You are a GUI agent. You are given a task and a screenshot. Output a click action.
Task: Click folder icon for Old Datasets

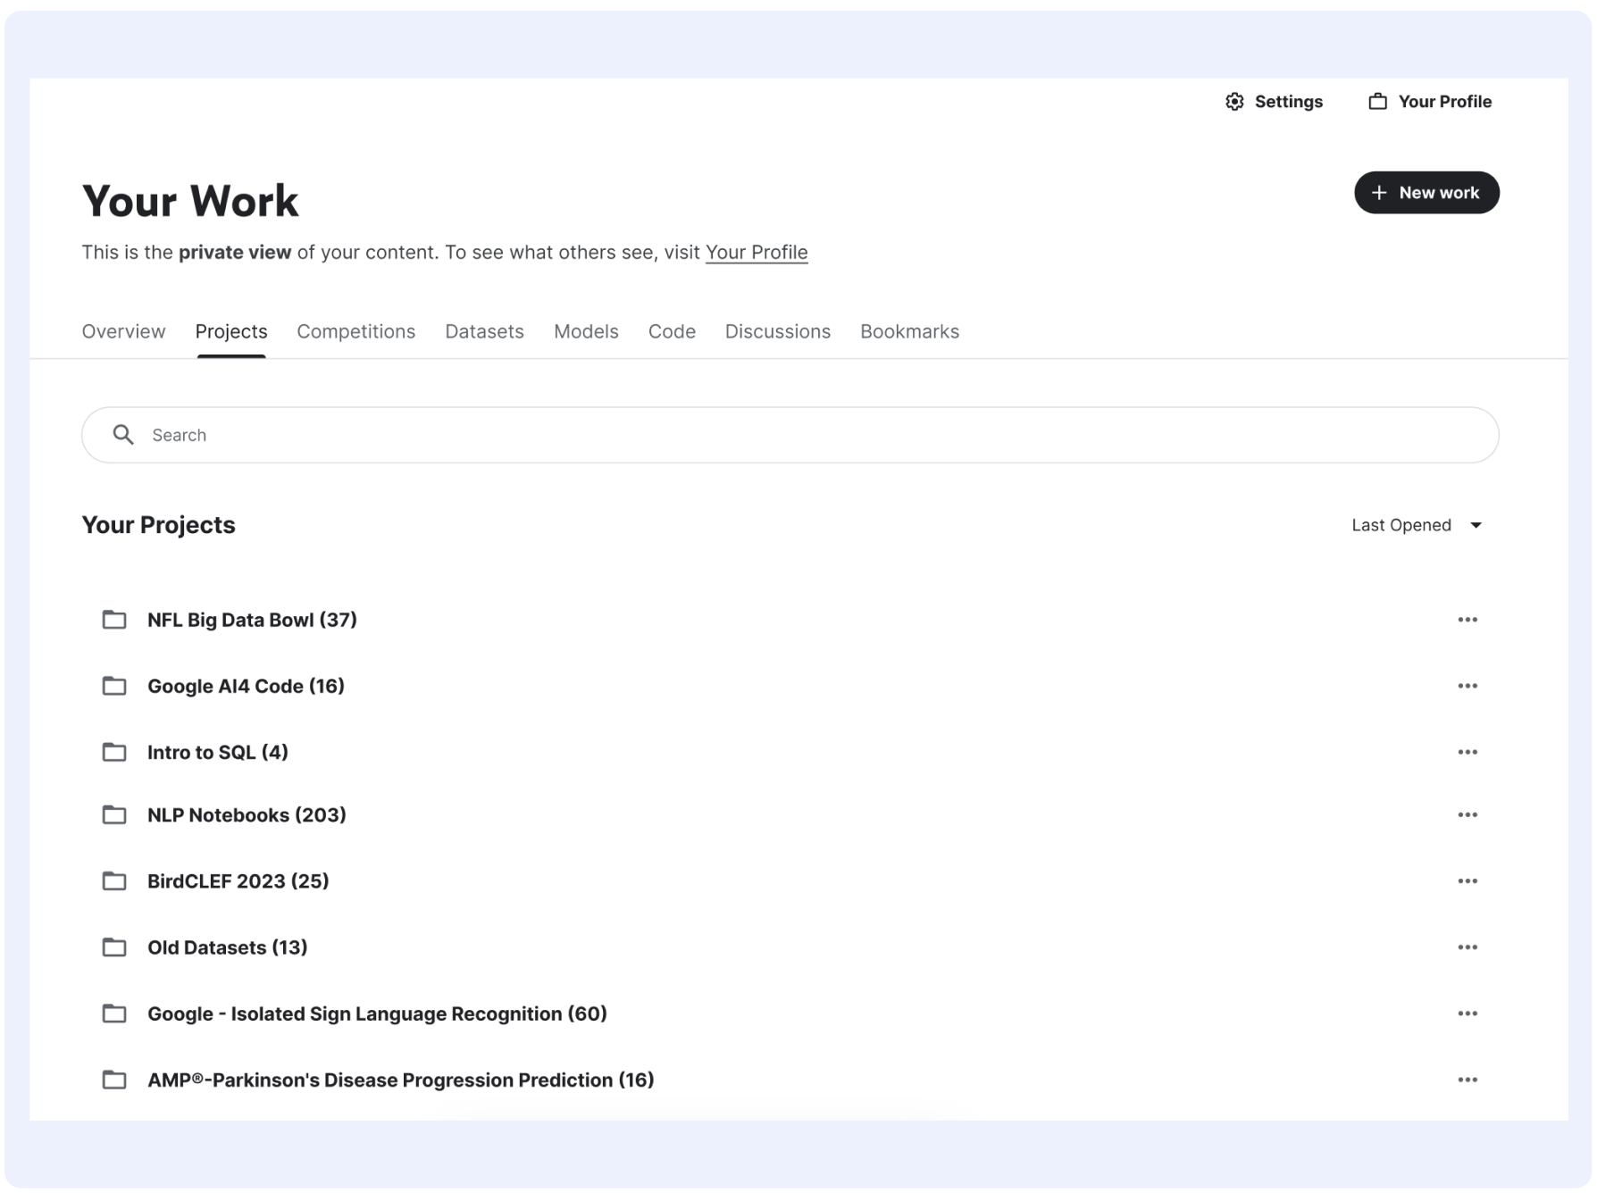pos(114,947)
